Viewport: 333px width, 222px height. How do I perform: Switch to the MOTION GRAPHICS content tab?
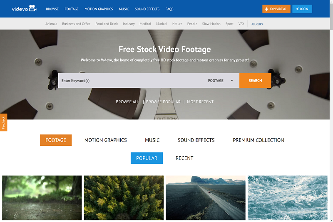pos(106,140)
